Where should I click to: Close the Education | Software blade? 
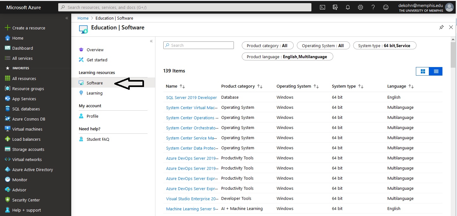click(x=451, y=28)
